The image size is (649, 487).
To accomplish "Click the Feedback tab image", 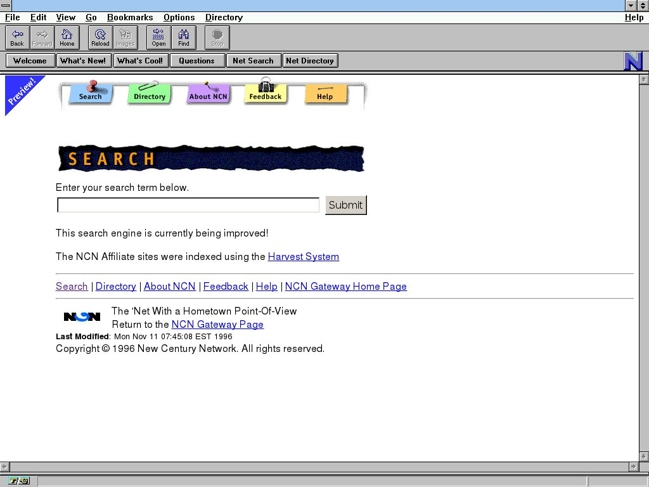I will pyautogui.click(x=266, y=93).
